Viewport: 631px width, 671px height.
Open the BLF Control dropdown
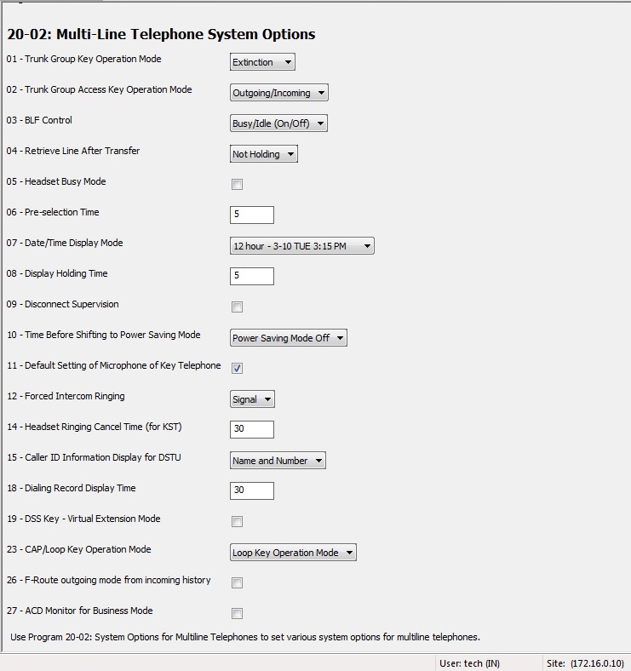coord(278,123)
